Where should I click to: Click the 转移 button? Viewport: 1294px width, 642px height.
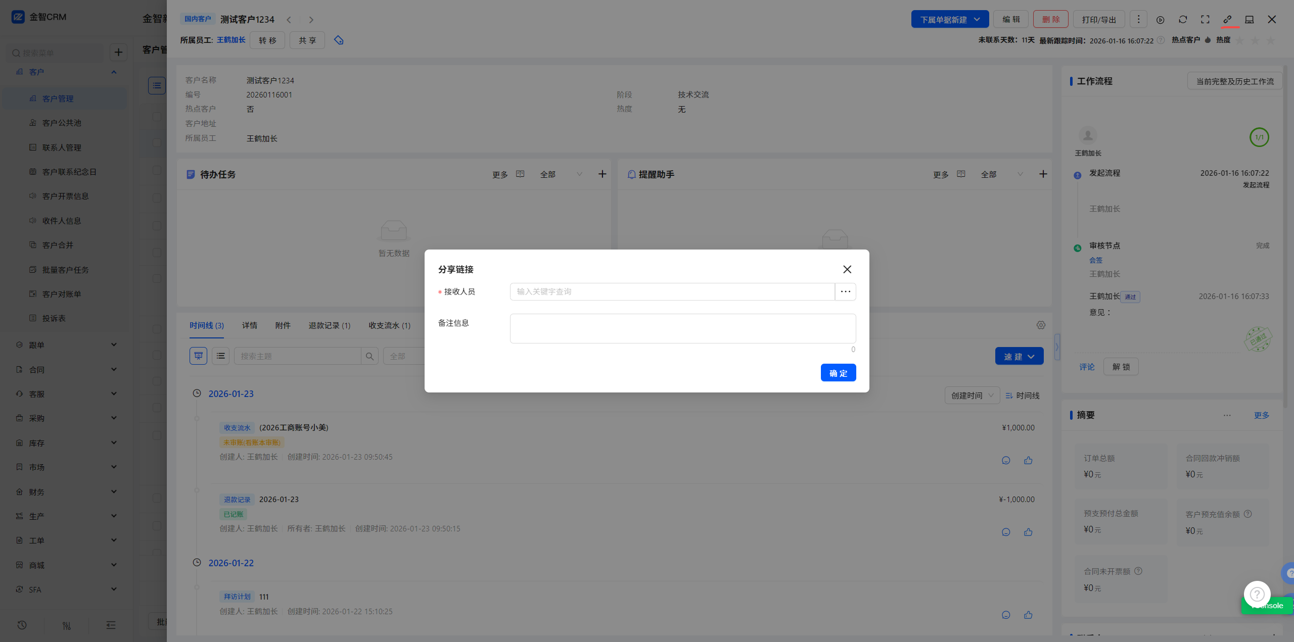coord(267,40)
